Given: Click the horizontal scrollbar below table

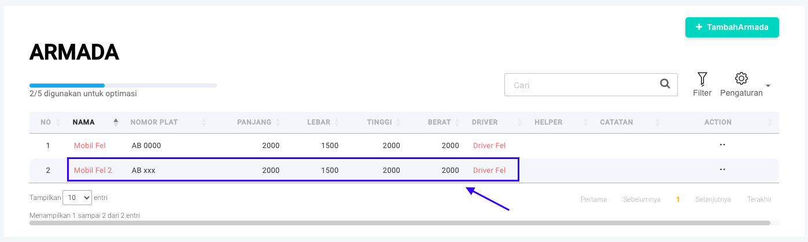Looking at the screenshot, I should coord(399,223).
